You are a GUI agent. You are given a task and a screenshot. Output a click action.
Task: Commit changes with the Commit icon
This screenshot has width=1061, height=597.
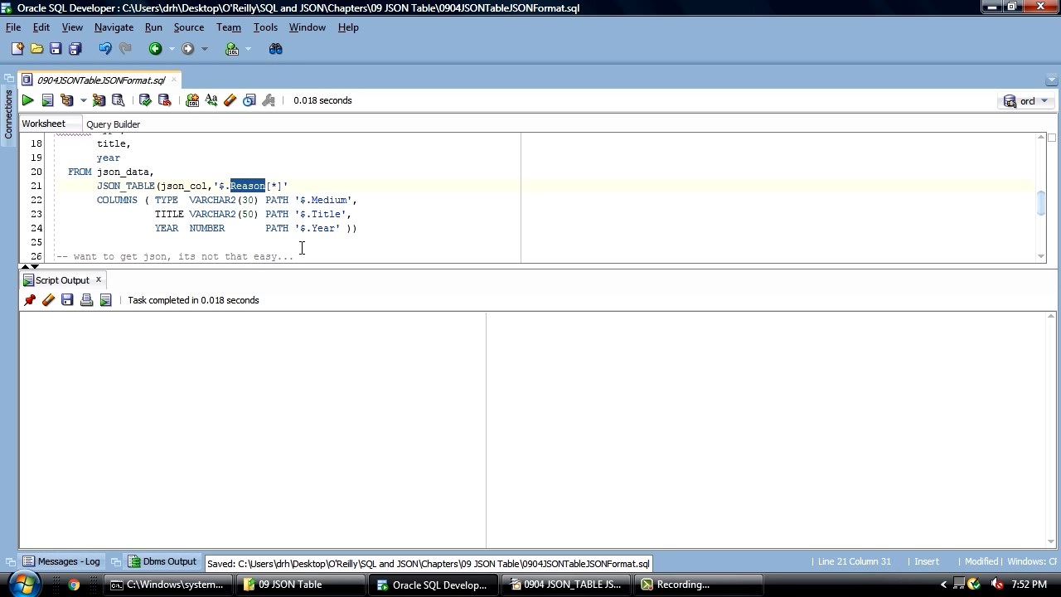point(145,100)
